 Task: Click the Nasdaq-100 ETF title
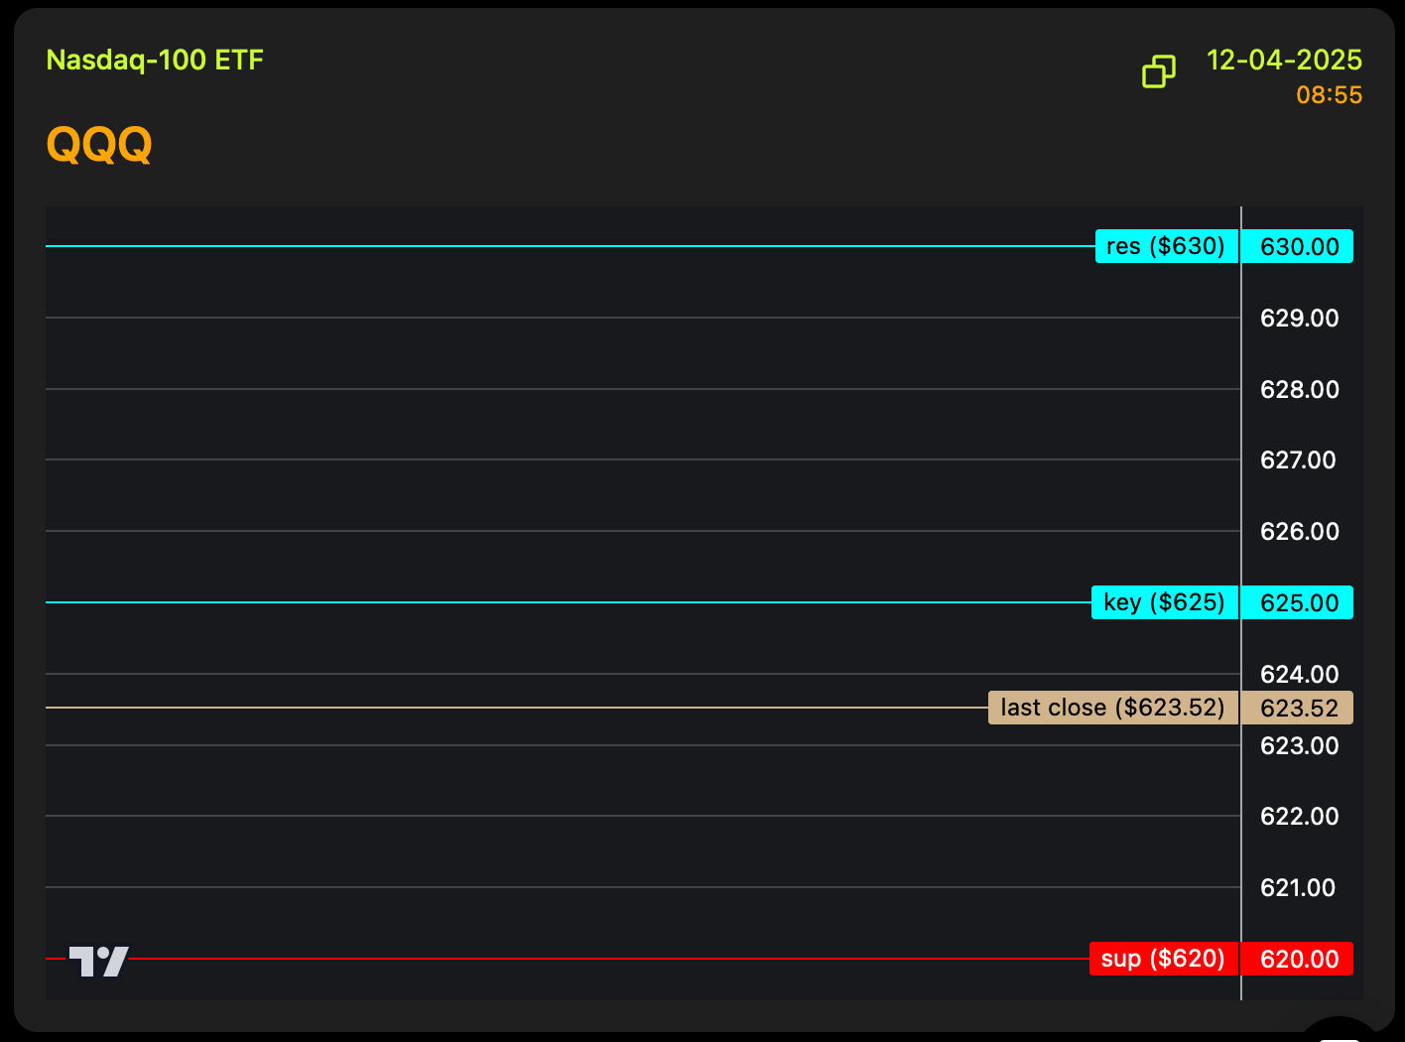pos(155,60)
